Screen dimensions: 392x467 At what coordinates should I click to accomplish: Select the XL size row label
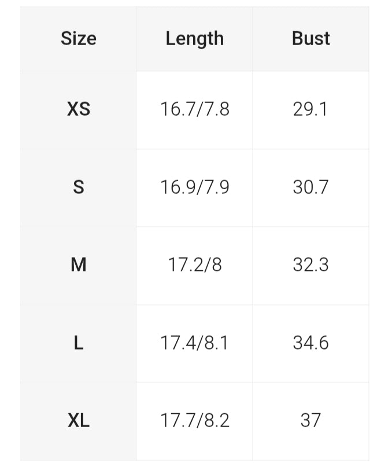[x=79, y=420]
